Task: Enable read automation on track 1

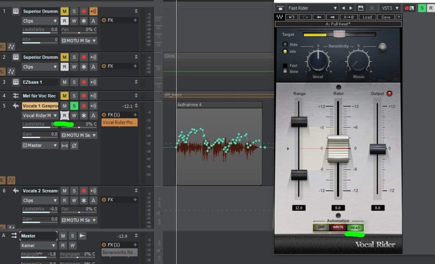Action: pyautogui.click(x=64, y=21)
